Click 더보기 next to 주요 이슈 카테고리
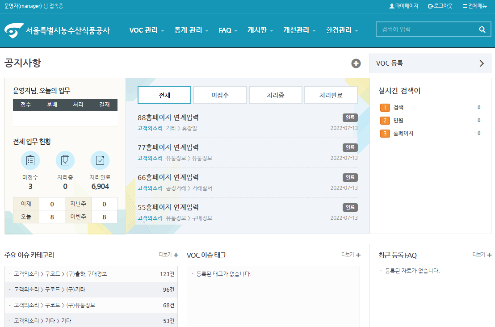Viewport: 495px width, 327px height. tap(168, 255)
